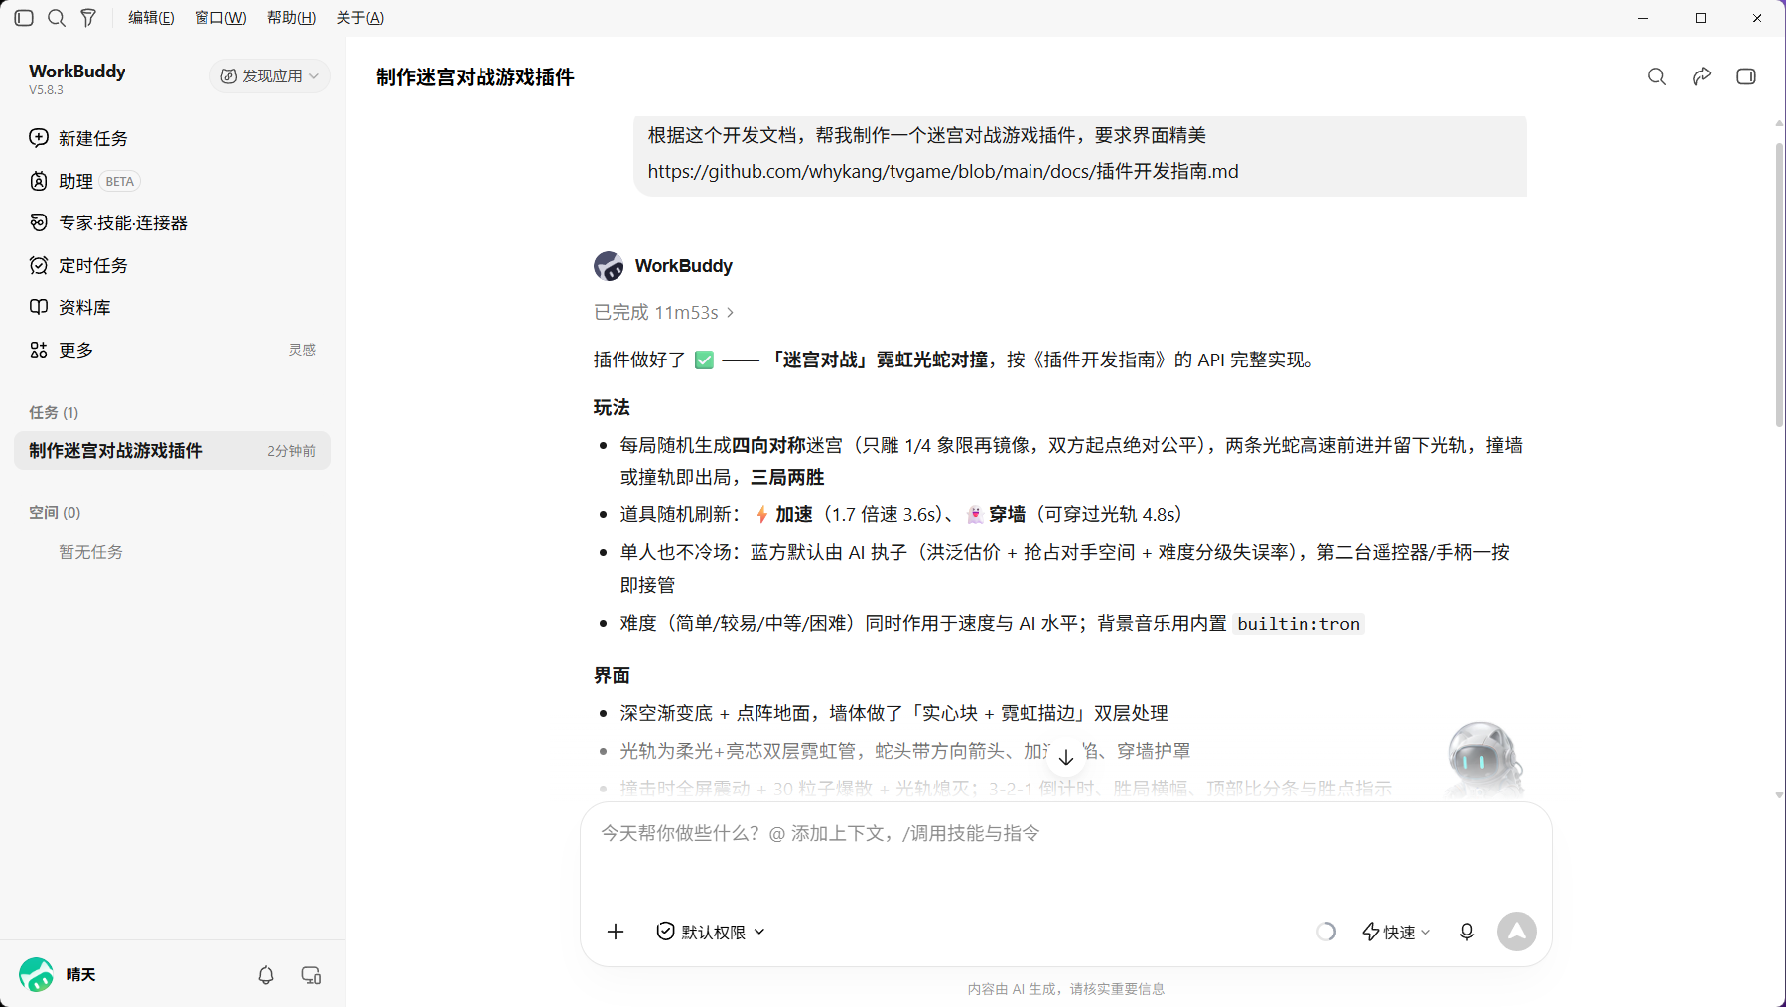Viewport: 1786px width, 1007px height.
Task: Add attachment with the plus icon
Action: coord(616,932)
